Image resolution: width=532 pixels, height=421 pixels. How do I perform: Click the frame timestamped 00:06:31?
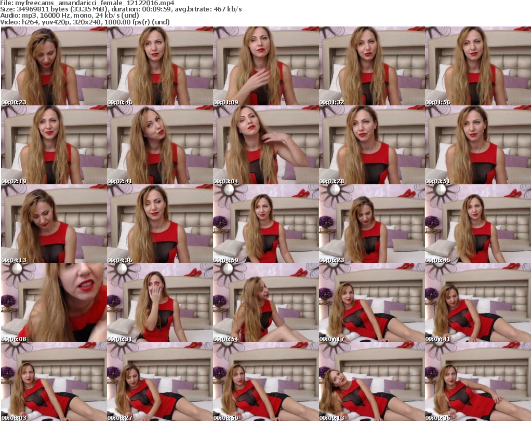pos(160,303)
